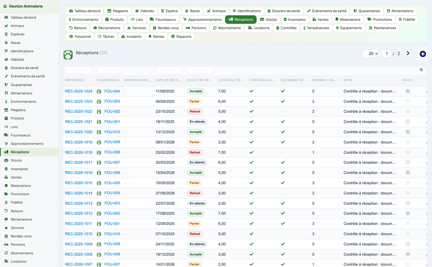432x267 pixels.
Task: Open Livraisons via its truck icon in the top tabs
Action: [x=250, y=28]
